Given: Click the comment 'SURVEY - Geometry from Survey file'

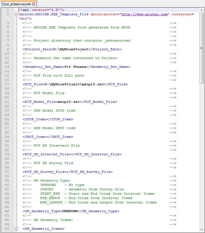Looking at the screenshot, I should click(82, 190).
